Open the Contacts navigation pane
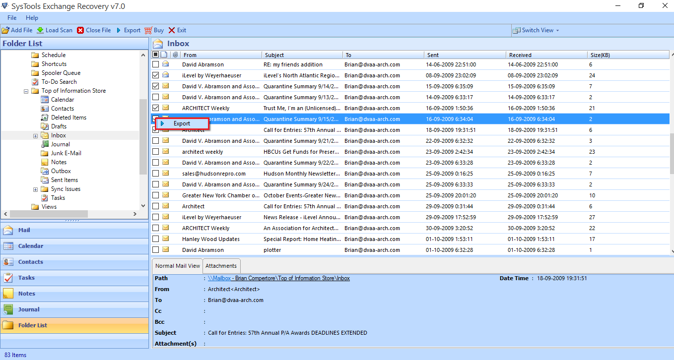 74,262
